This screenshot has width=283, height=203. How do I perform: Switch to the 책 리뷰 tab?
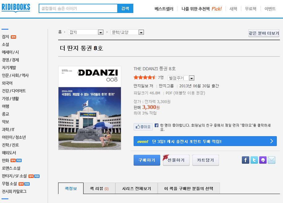click(99, 188)
